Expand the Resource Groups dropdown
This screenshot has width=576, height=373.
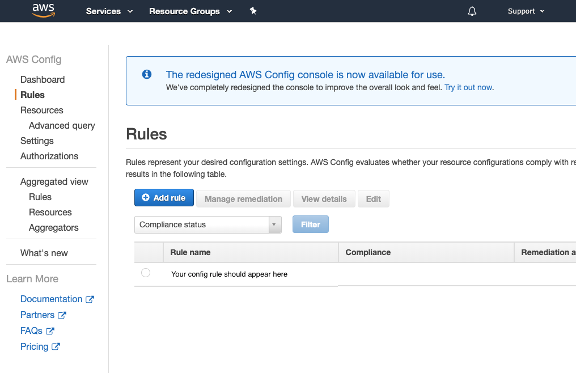(x=190, y=11)
